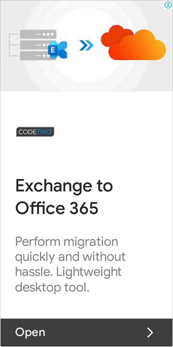
Task: Click the white circle in the banner image
Action: click(x=86, y=45)
